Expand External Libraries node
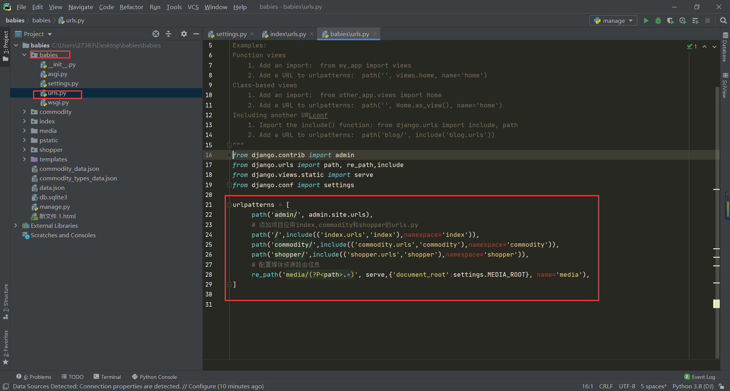Screen dimensions: 730x391 pyautogui.click(x=16, y=225)
